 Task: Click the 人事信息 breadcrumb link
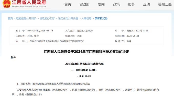point(86,18)
